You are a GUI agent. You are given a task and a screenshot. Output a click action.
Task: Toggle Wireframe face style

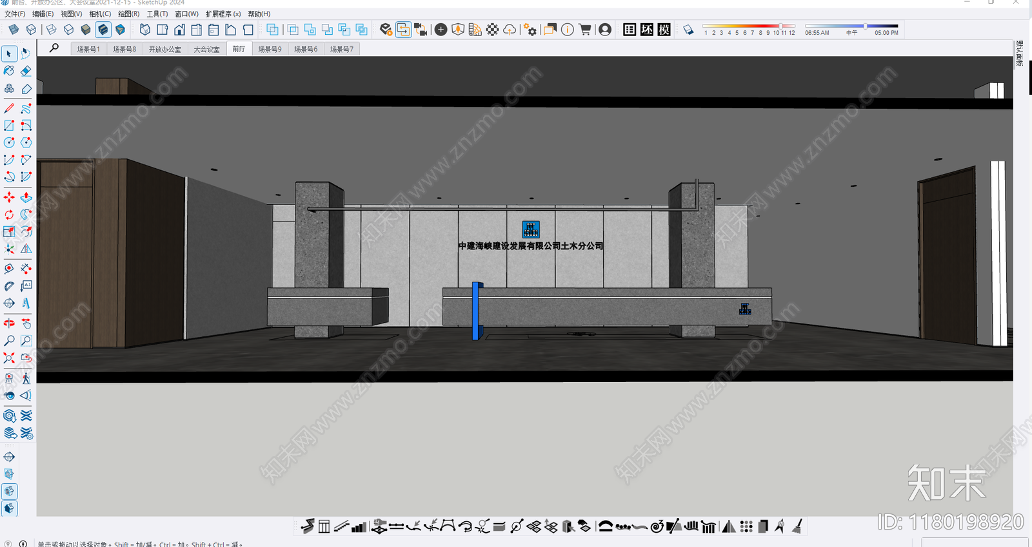click(x=51, y=30)
